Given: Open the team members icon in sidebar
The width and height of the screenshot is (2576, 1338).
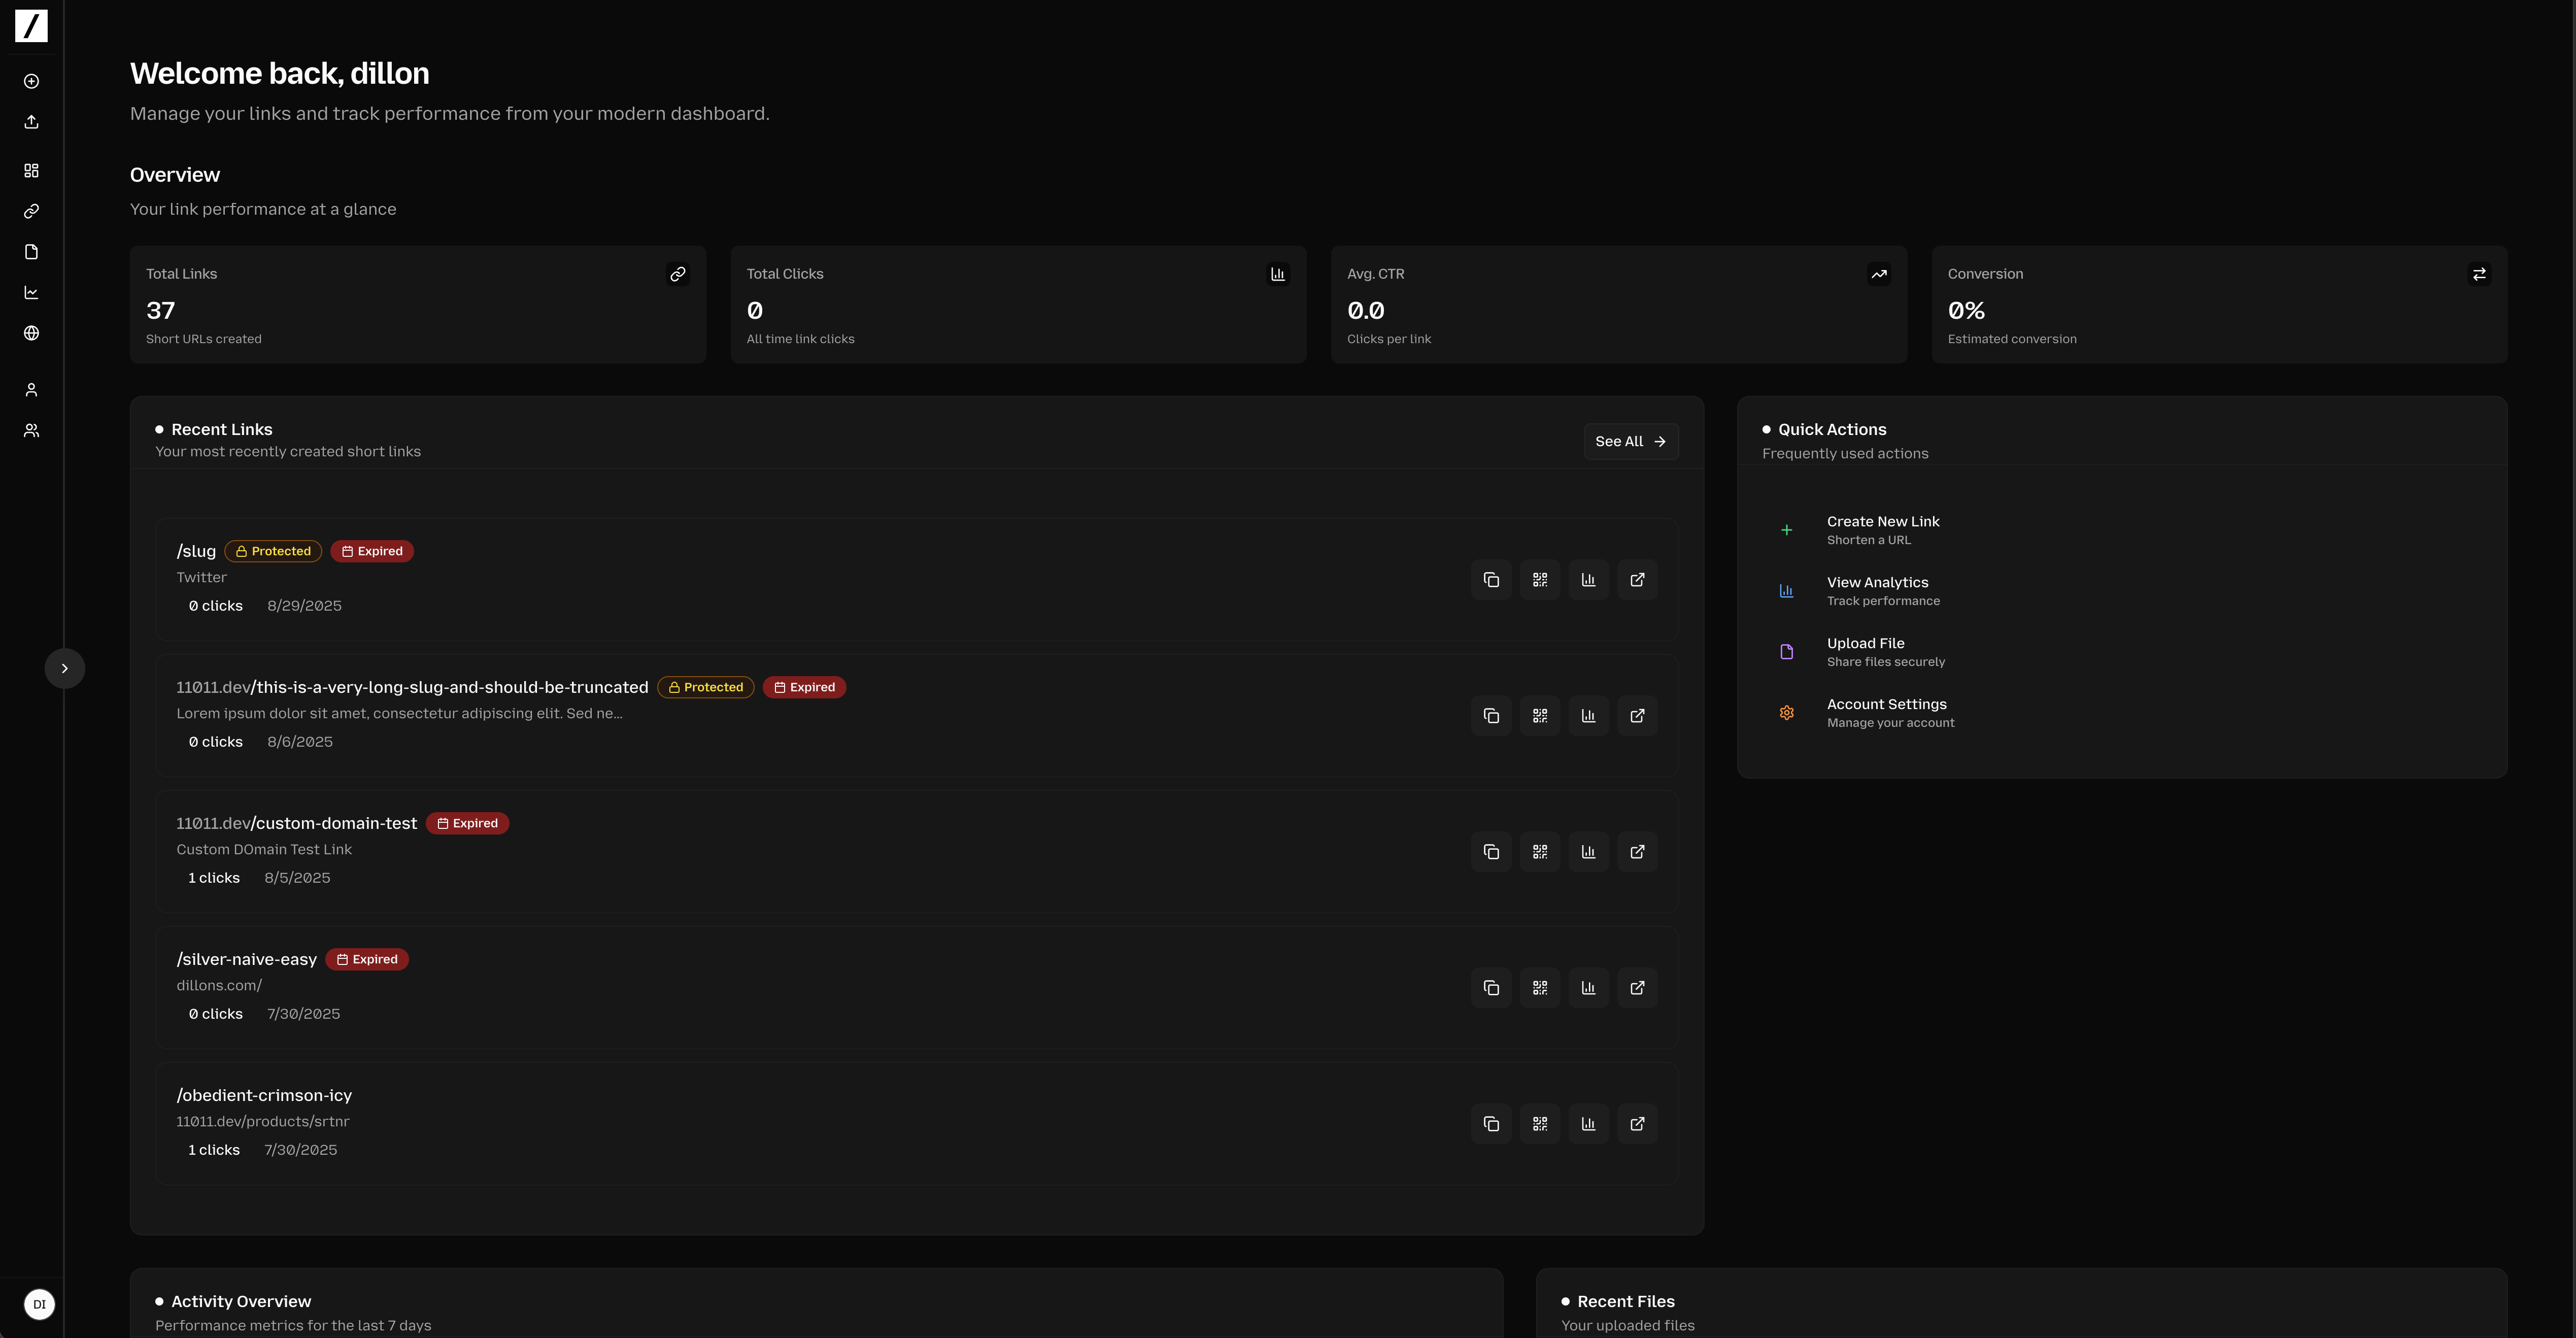Looking at the screenshot, I should [x=31, y=431].
